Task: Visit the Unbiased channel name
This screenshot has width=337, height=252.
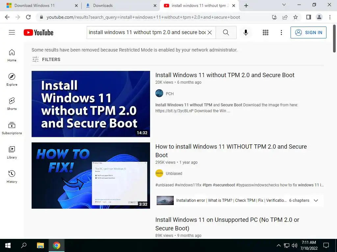Action: pyautogui.click(x=174, y=173)
